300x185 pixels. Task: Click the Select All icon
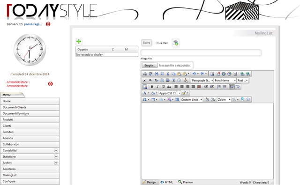[x=162, y=74]
